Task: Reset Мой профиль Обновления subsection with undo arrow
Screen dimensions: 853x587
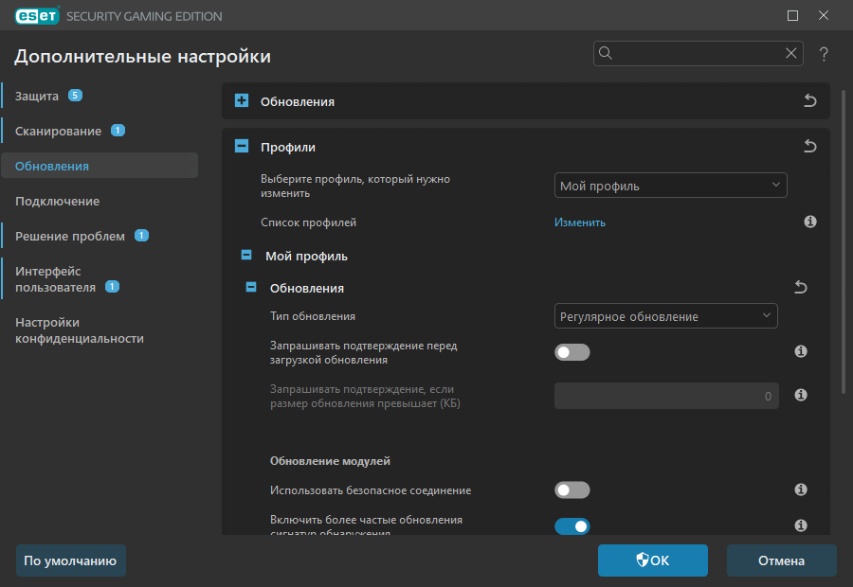Action: coord(800,287)
